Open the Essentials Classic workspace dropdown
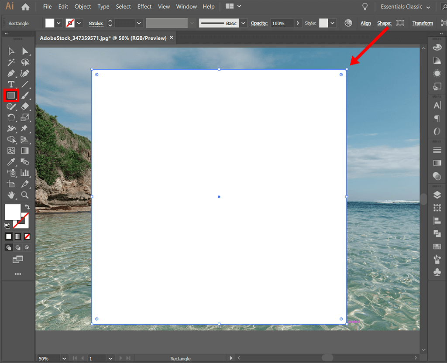The image size is (447, 363). 405,7
